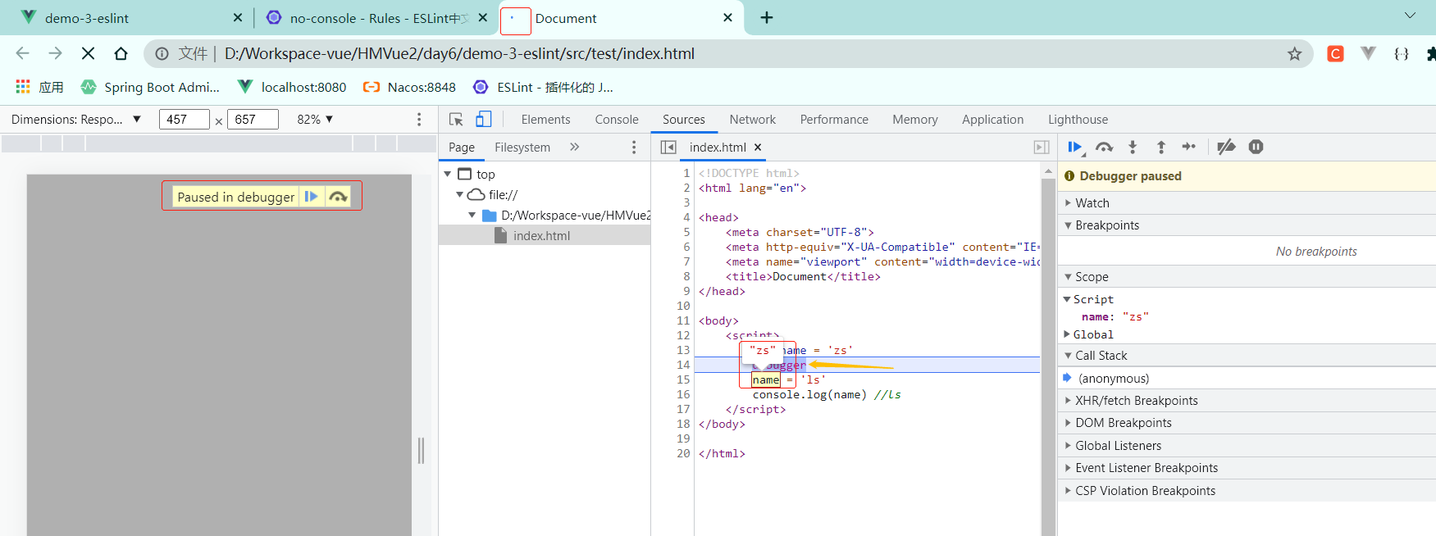Viewport: 1436px width, 536px height.
Task: Show more navigator tabs chevron
Action: [x=574, y=148]
